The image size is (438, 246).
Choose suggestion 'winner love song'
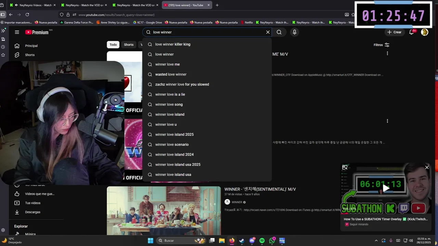point(207,104)
